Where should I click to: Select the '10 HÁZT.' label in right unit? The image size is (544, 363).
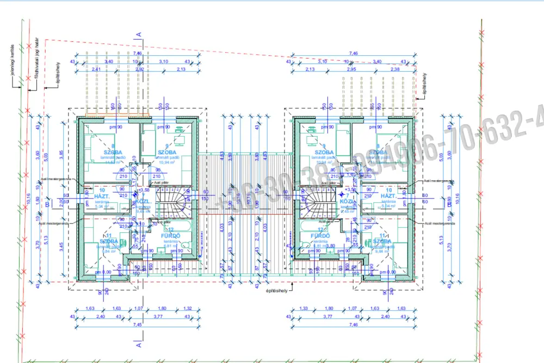(x=388, y=193)
